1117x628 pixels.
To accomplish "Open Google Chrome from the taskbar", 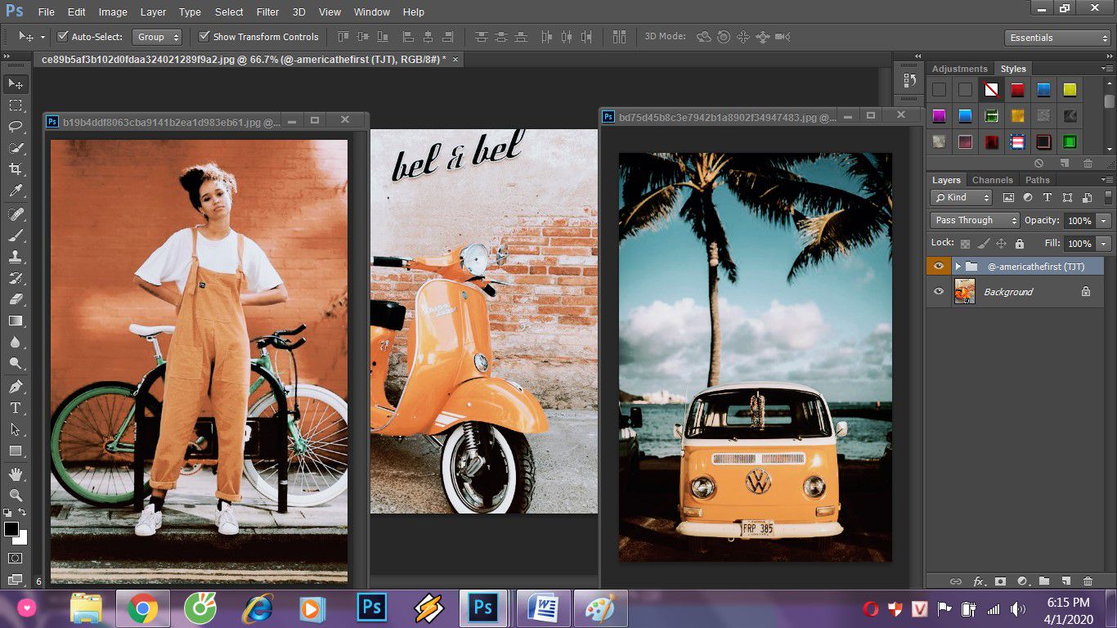I will (x=142, y=609).
